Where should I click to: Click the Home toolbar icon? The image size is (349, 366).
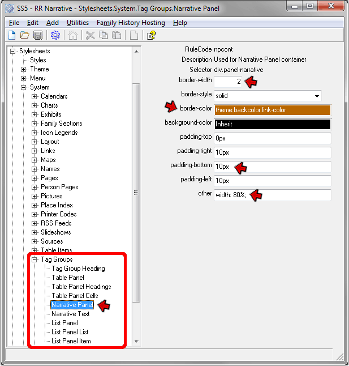(x=73, y=35)
